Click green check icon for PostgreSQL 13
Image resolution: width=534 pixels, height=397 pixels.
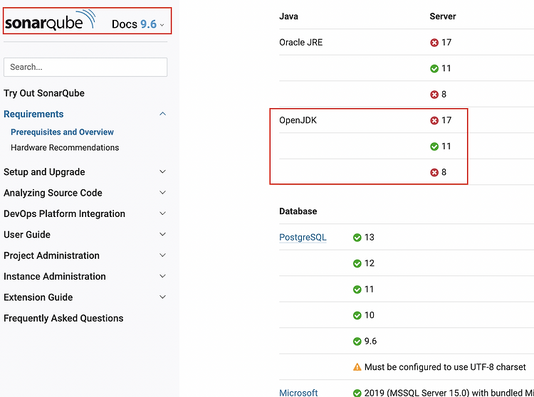click(357, 238)
